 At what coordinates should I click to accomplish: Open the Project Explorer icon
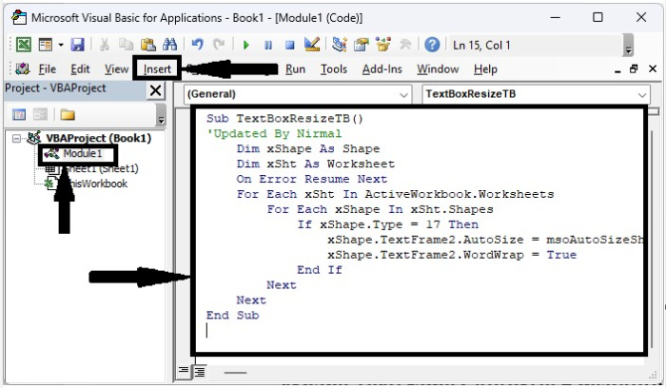(x=340, y=44)
